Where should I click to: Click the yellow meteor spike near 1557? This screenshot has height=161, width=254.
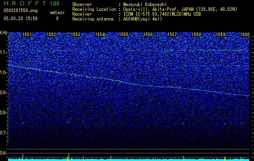pyautogui.click(x=183, y=158)
